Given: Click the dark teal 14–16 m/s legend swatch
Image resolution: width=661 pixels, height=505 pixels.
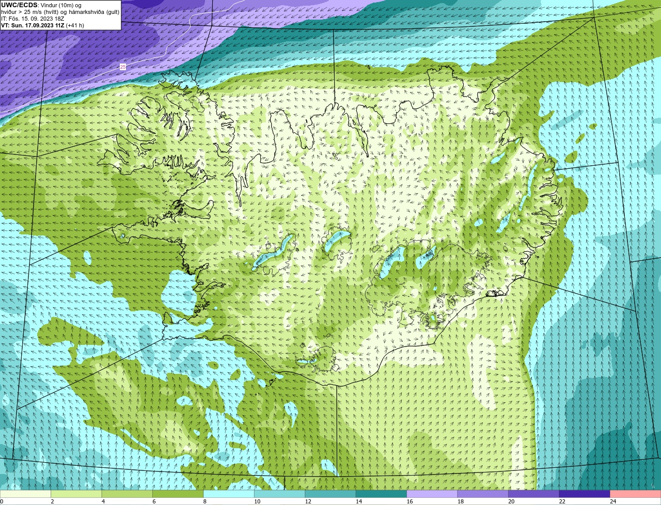Looking at the screenshot, I should click(382, 494).
